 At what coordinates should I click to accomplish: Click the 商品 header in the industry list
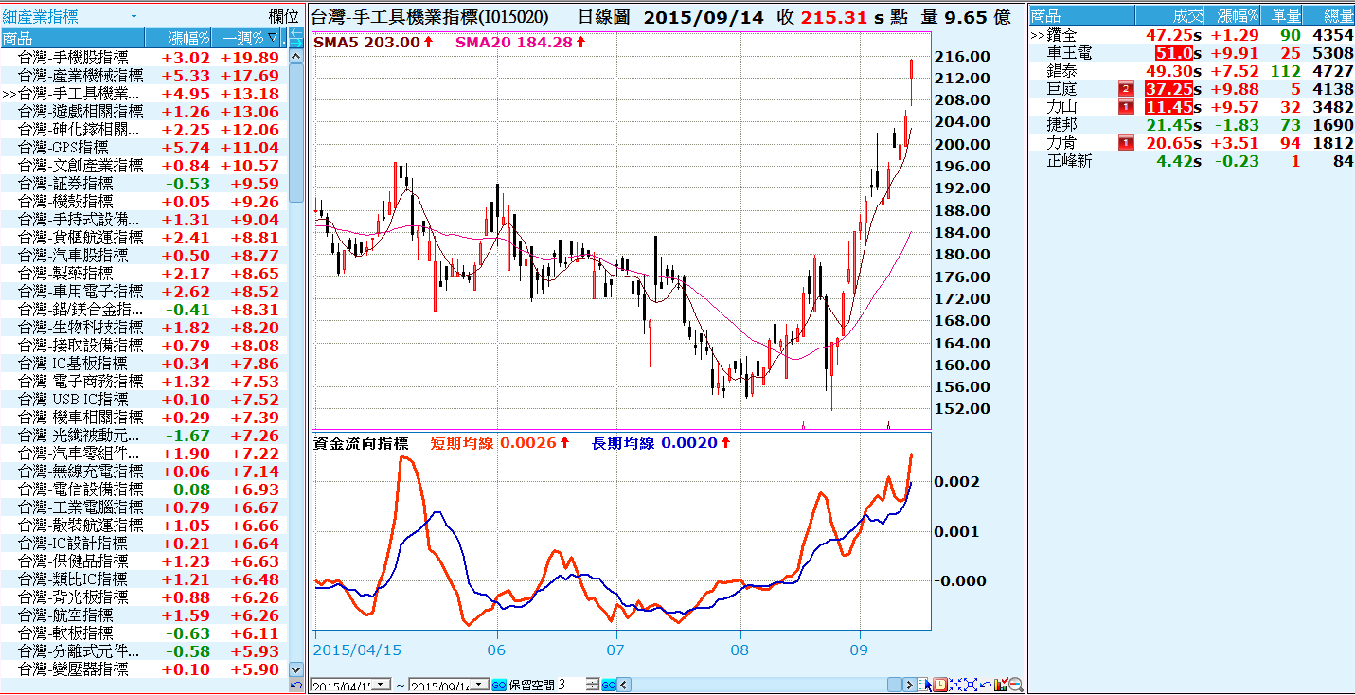click(72, 38)
